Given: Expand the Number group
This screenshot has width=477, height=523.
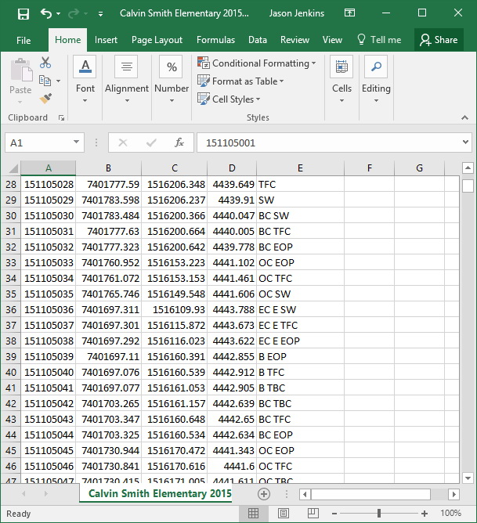Looking at the screenshot, I should pyautogui.click(x=172, y=100).
